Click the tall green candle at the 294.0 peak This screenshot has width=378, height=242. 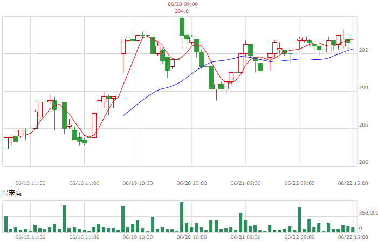182,26
